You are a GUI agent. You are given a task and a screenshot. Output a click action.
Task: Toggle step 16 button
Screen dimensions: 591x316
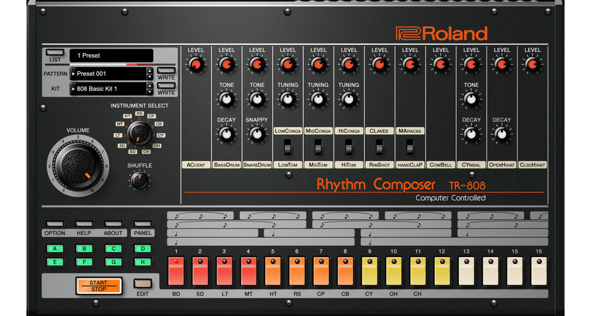pos(539,271)
